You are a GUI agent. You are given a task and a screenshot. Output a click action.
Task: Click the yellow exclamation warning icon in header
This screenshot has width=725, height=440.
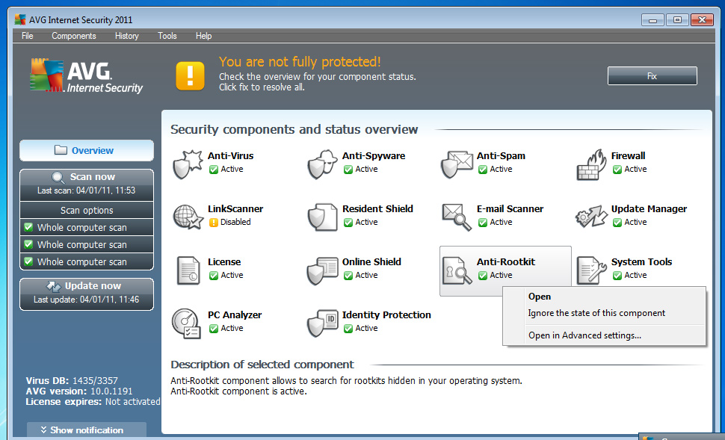point(190,75)
